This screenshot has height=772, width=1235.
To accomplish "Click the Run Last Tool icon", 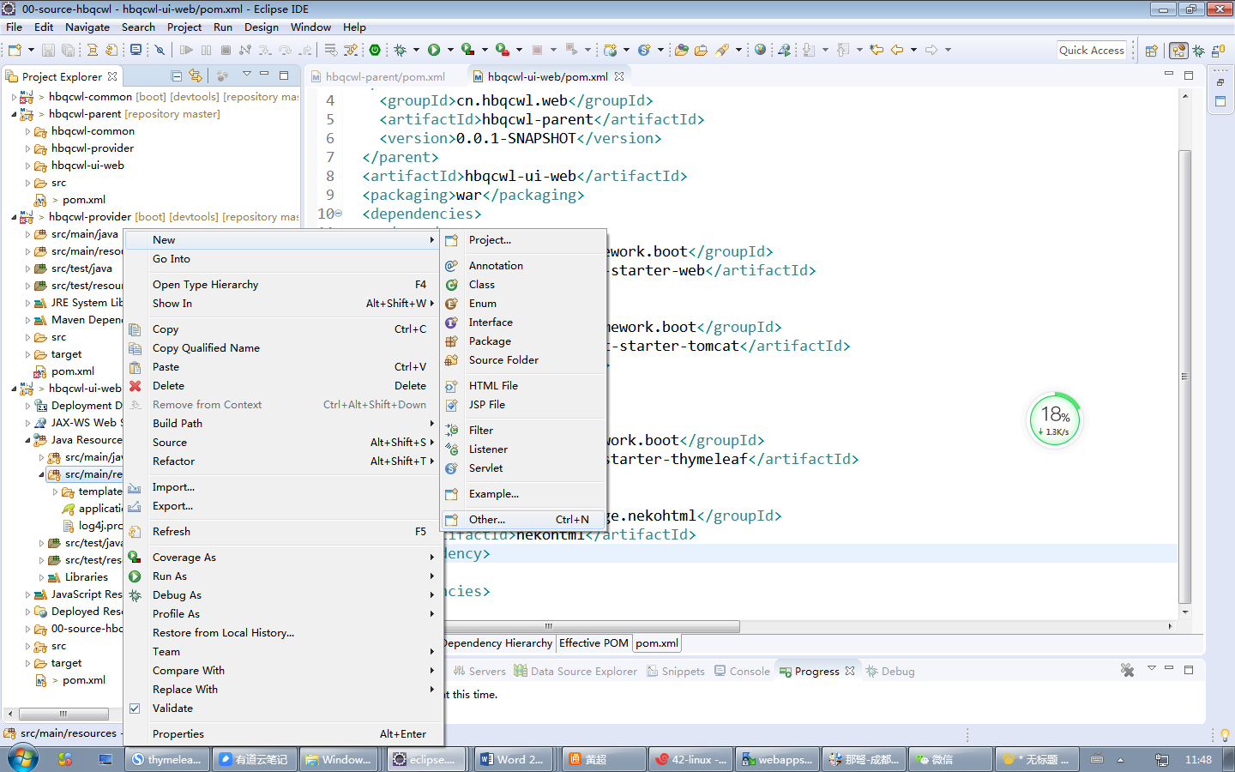I will pos(503,50).
